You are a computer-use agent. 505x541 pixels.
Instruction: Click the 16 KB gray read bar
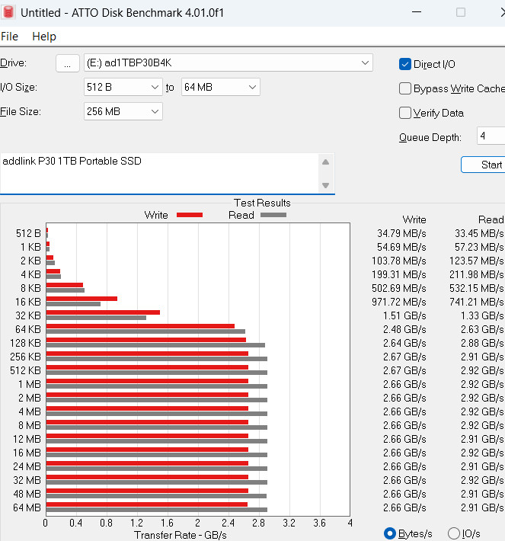tap(73, 304)
